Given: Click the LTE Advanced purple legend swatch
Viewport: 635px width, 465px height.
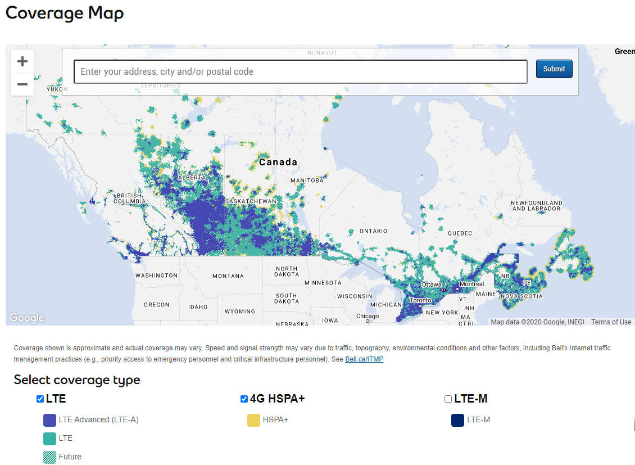Looking at the screenshot, I should [x=49, y=420].
